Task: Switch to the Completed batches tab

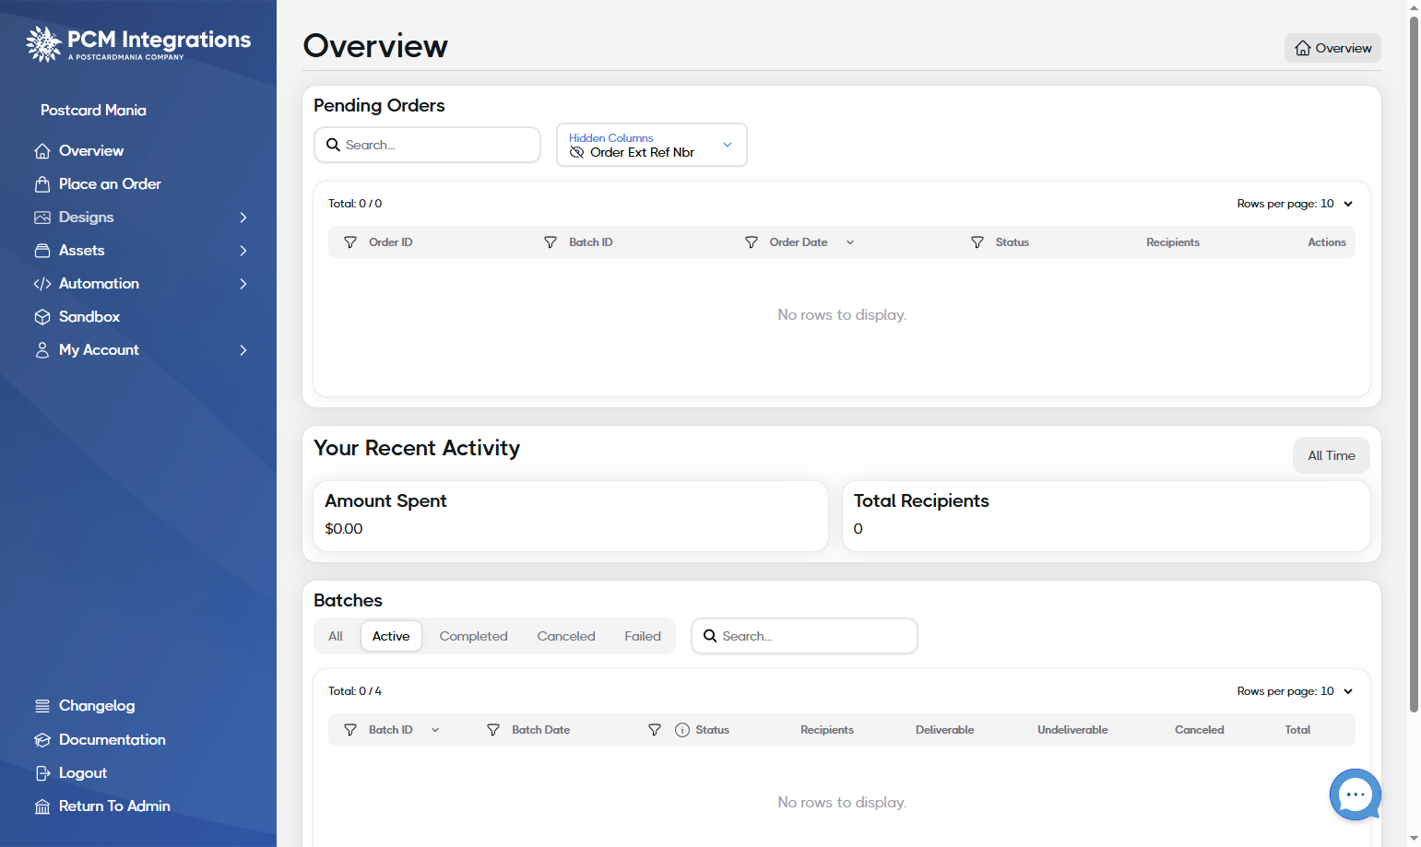Action: click(x=473, y=636)
